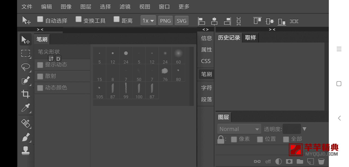349x167 pixels.
Task: Open the 文件 menu
Action: (27, 7)
